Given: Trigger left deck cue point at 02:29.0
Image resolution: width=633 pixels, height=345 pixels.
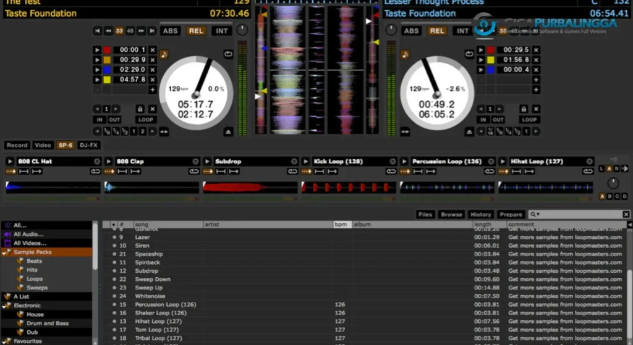Looking at the screenshot, I should point(97,70).
